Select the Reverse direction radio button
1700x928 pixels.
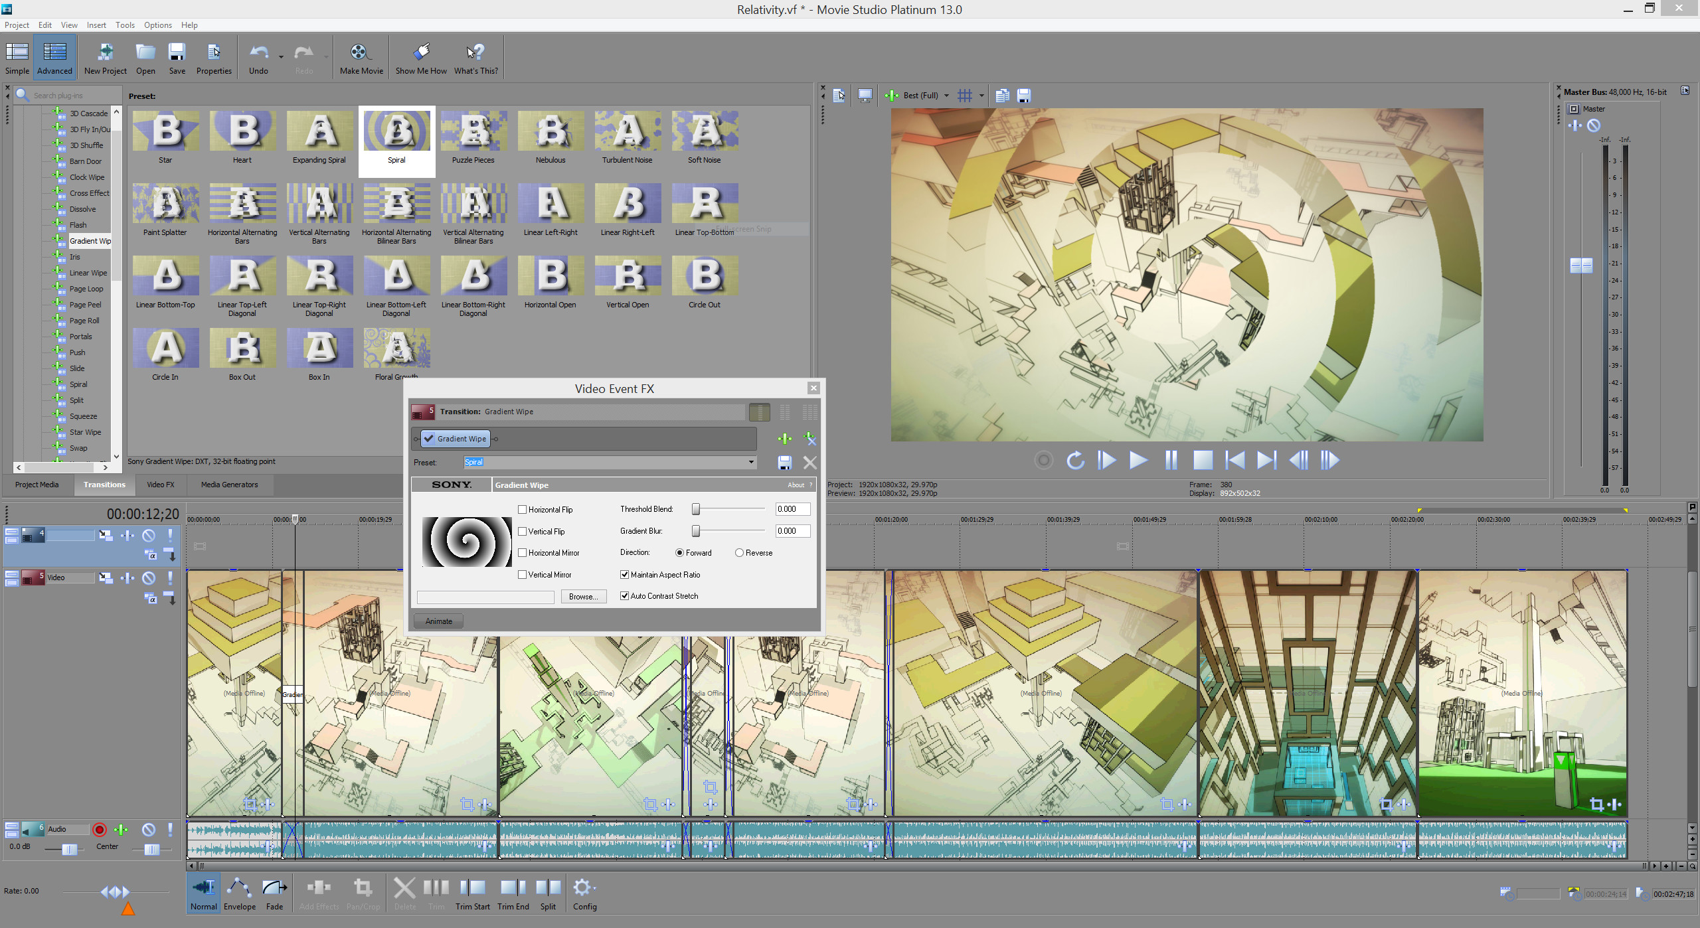coord(740,552)
